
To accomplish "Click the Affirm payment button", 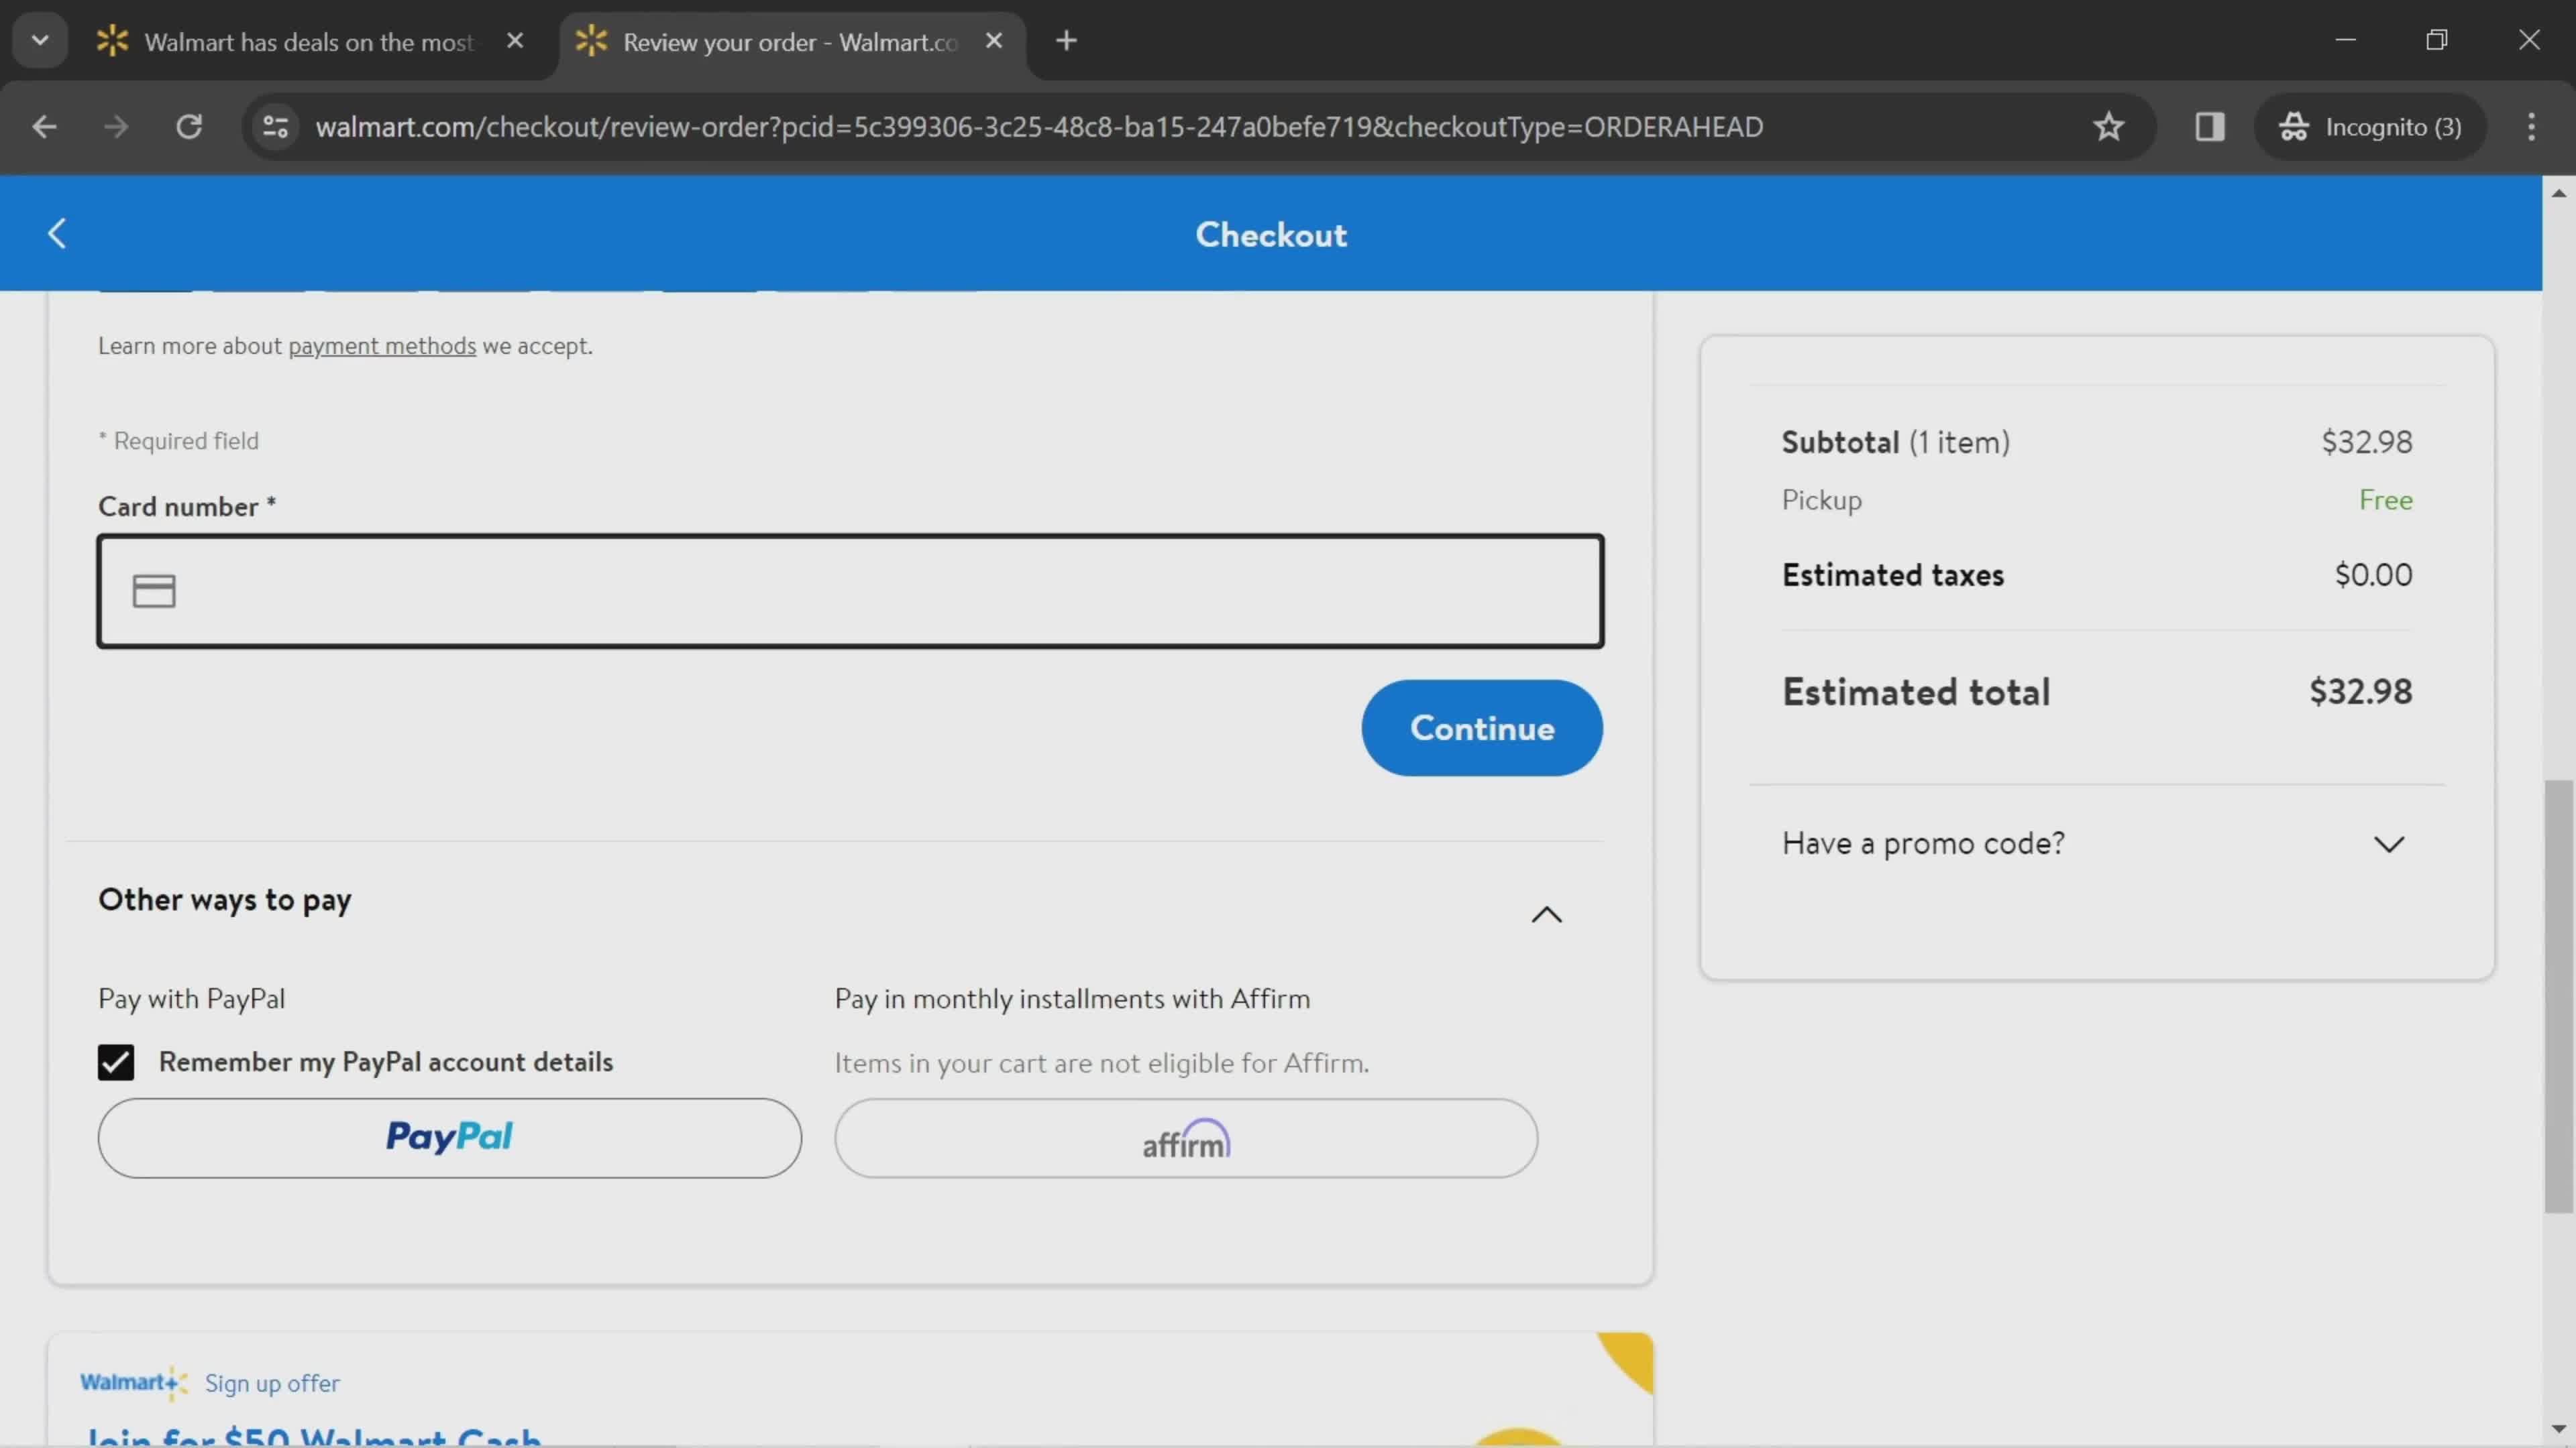I will [1186, 1138].
